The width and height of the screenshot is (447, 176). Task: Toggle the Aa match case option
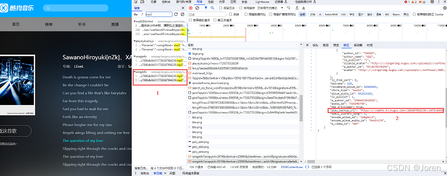pos(136,14)
